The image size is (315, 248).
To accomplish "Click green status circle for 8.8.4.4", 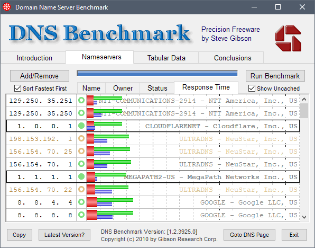I will [81, 202].
